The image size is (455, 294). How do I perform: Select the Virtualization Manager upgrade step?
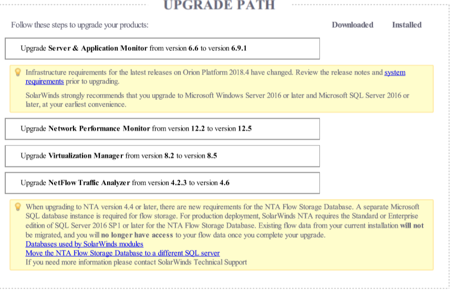[x=162, y=156]
